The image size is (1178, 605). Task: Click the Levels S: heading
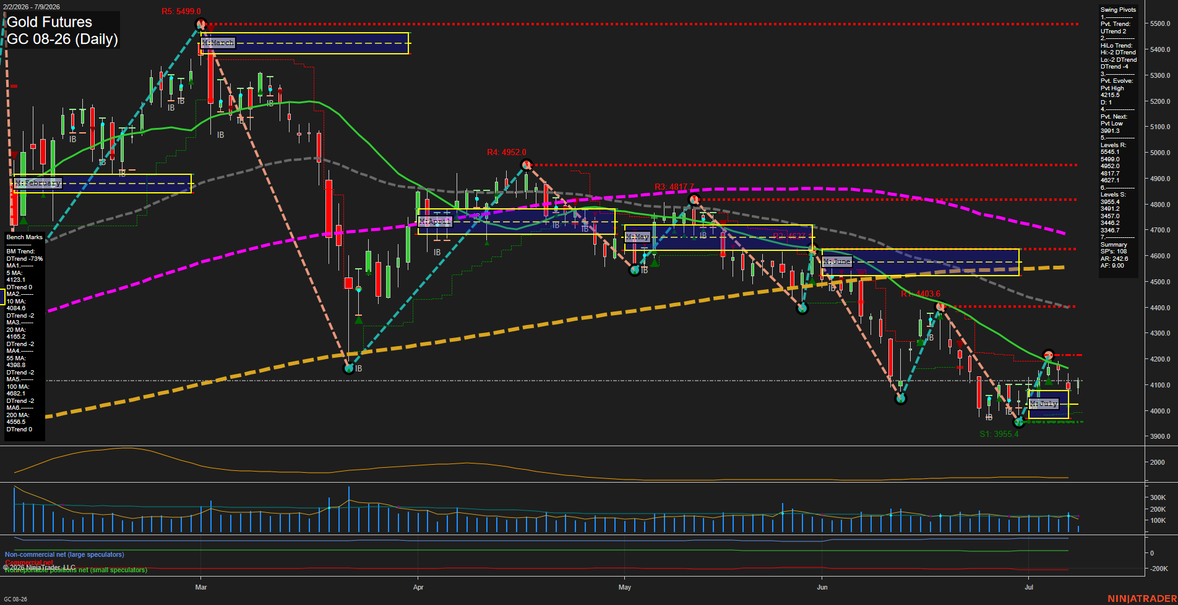[1114, 195]
